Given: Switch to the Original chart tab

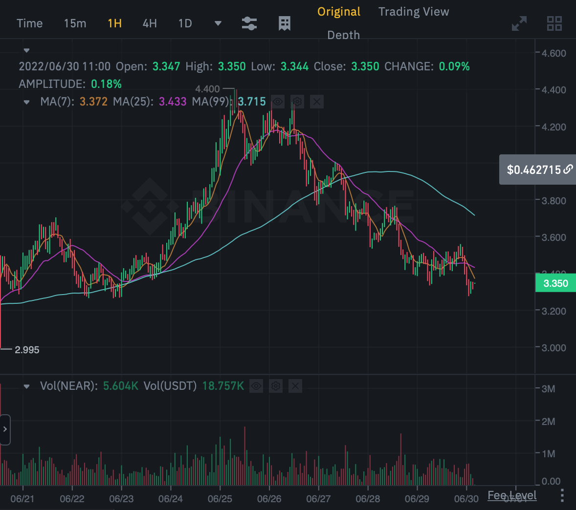Looking at the screenshot, I should pos(339,12).
